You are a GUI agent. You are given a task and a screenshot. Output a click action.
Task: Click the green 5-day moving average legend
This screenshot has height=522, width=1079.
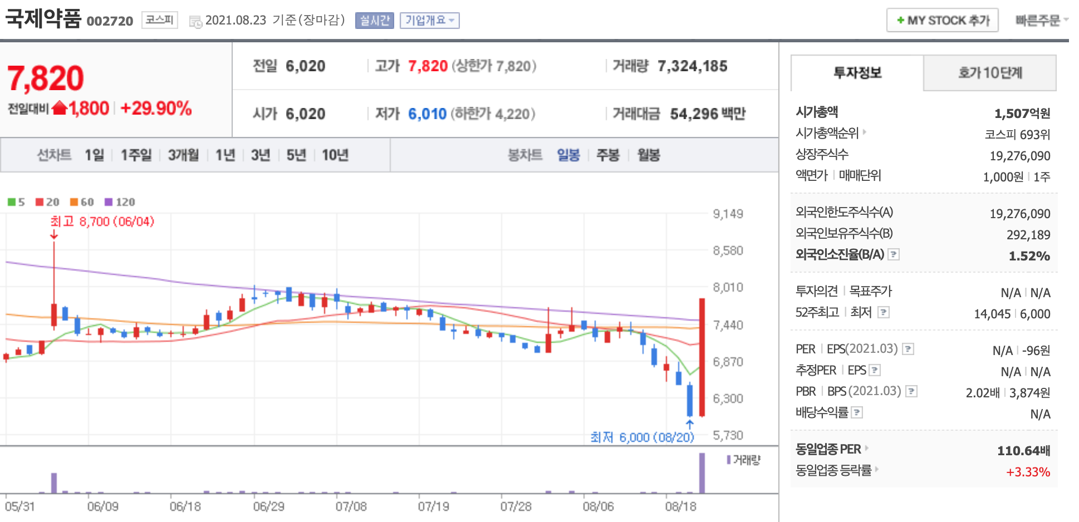16,202
